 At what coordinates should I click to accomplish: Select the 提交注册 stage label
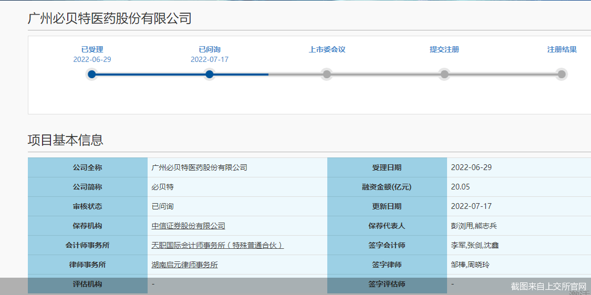point(444,49)
